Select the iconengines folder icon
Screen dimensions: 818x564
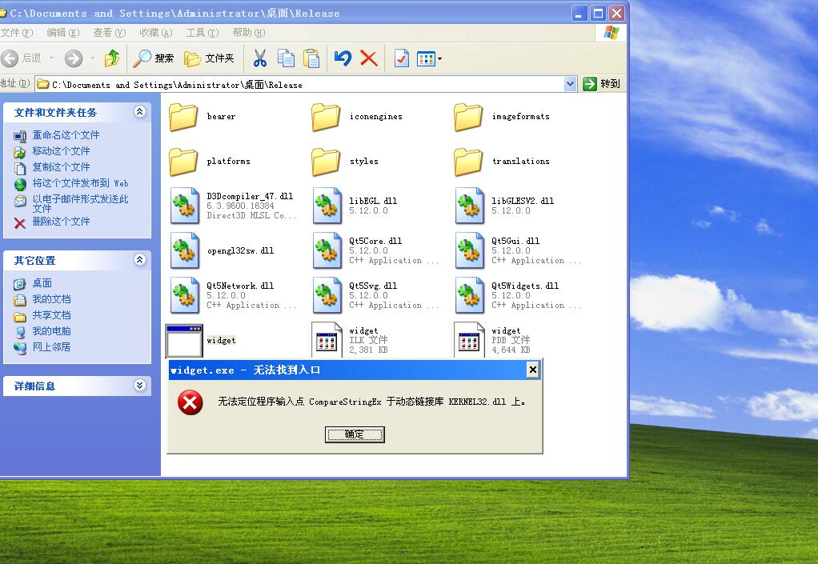(x=326, y=117)
